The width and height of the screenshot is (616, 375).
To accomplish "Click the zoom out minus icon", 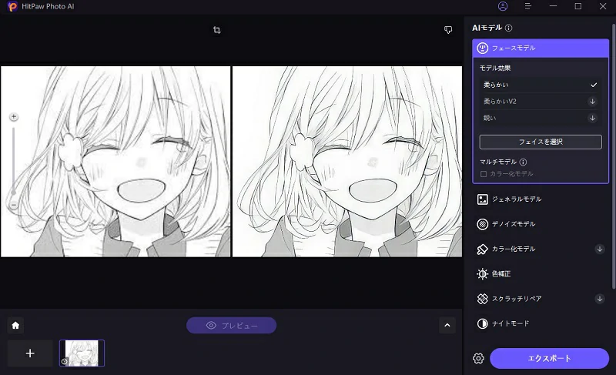I will tap(14, 205).
